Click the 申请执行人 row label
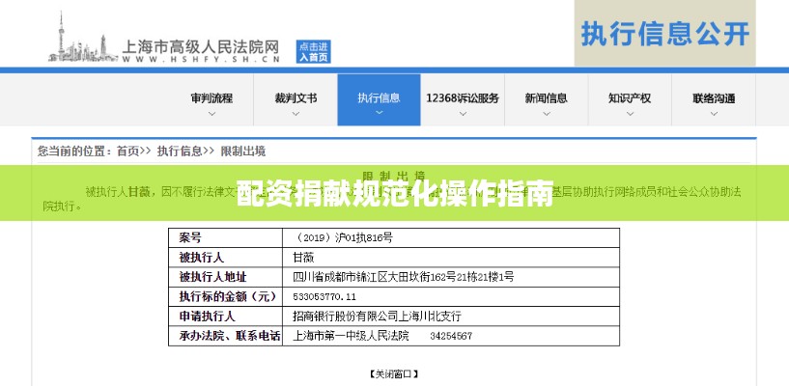This screenshot has width=789, height=386. click(x=207, y=317)
